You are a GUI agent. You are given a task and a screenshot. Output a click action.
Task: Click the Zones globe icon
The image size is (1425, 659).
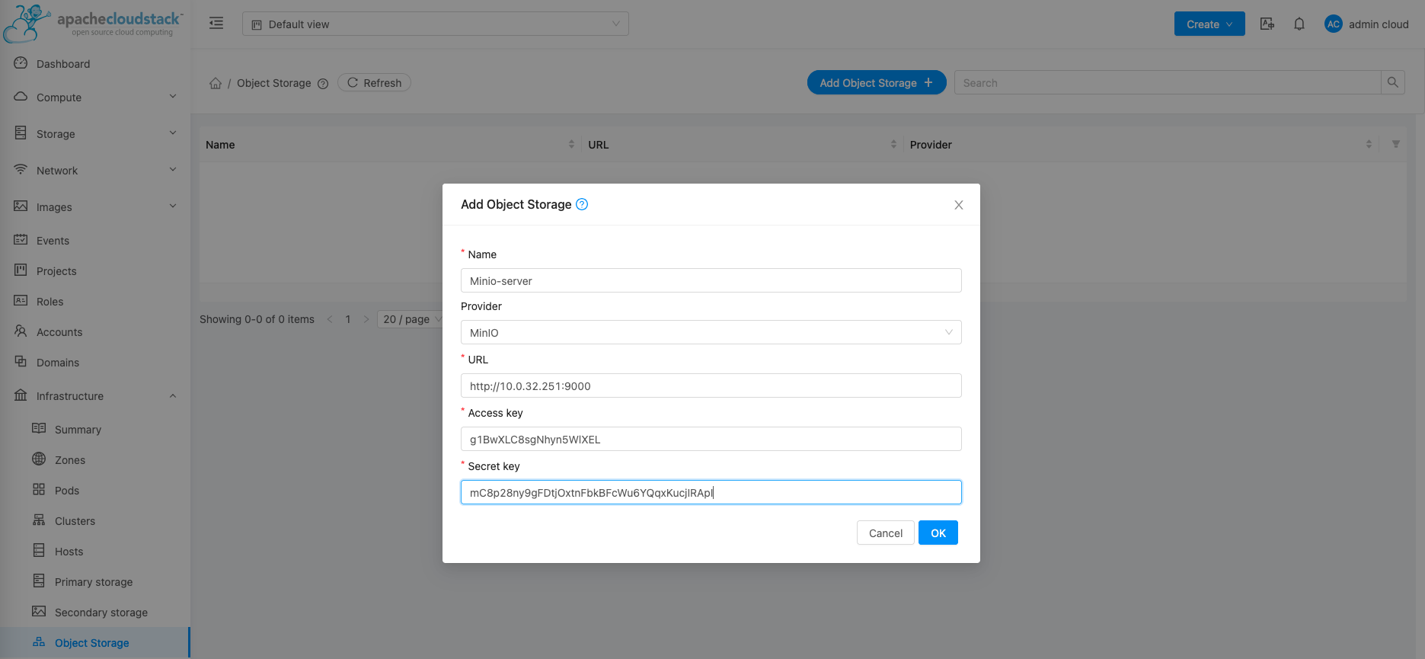[x=39, y=459]
